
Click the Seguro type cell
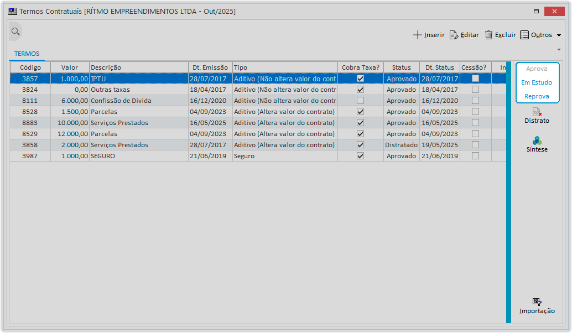pos(285,156)
